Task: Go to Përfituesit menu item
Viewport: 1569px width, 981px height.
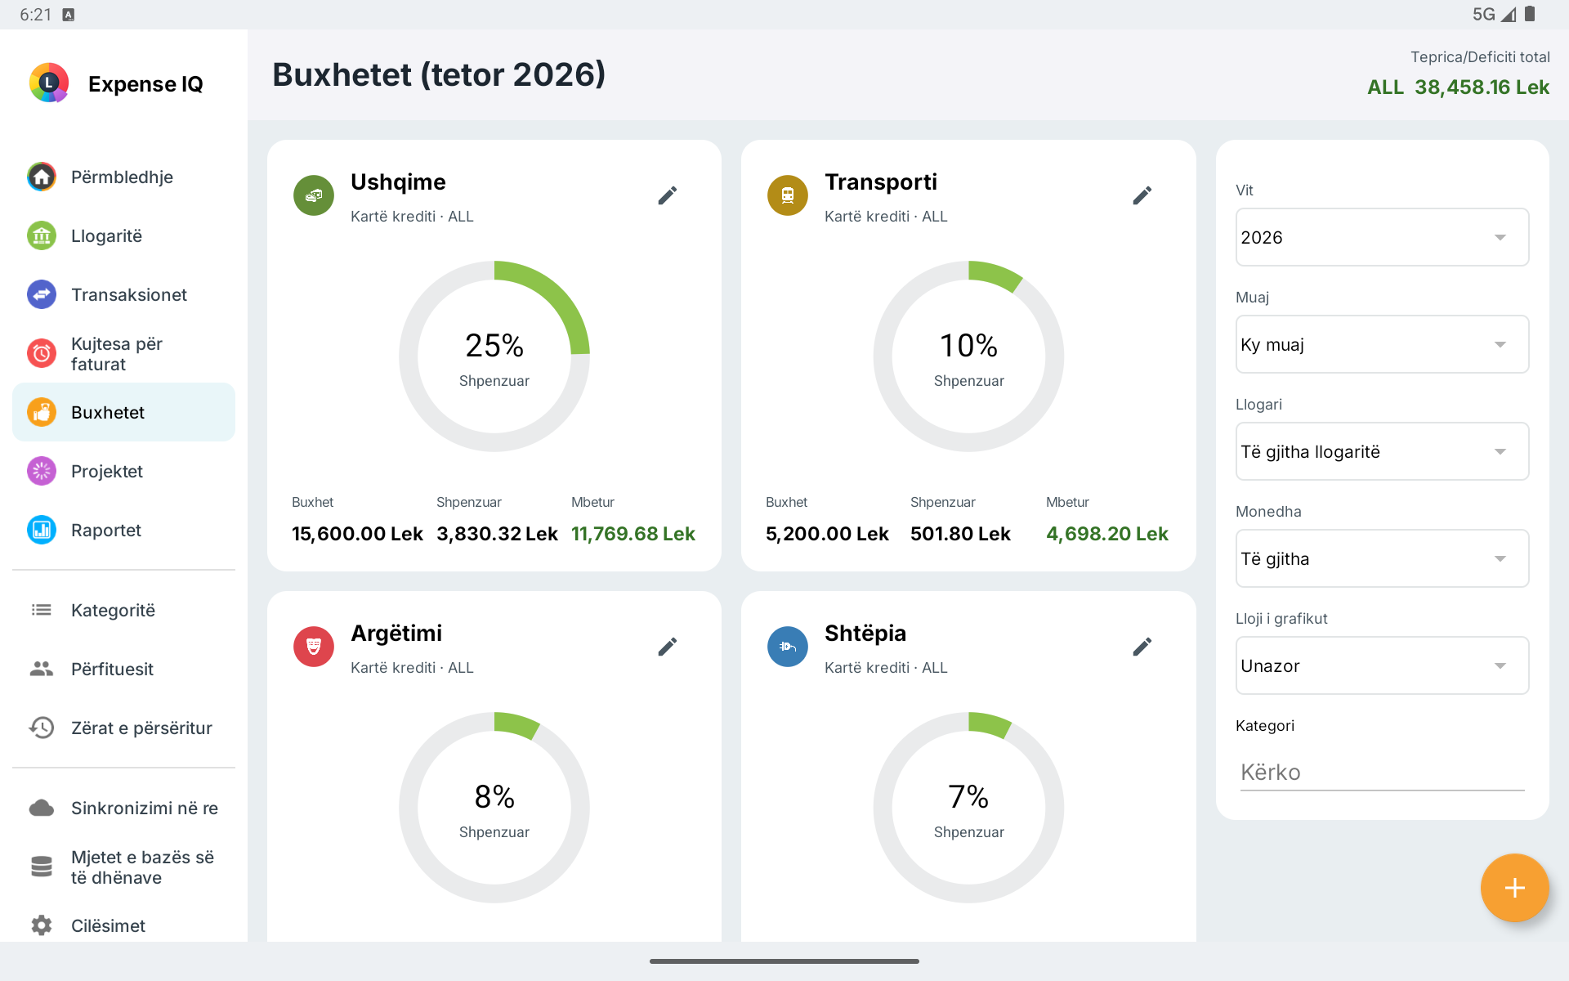Action: (x=123, y=669)
